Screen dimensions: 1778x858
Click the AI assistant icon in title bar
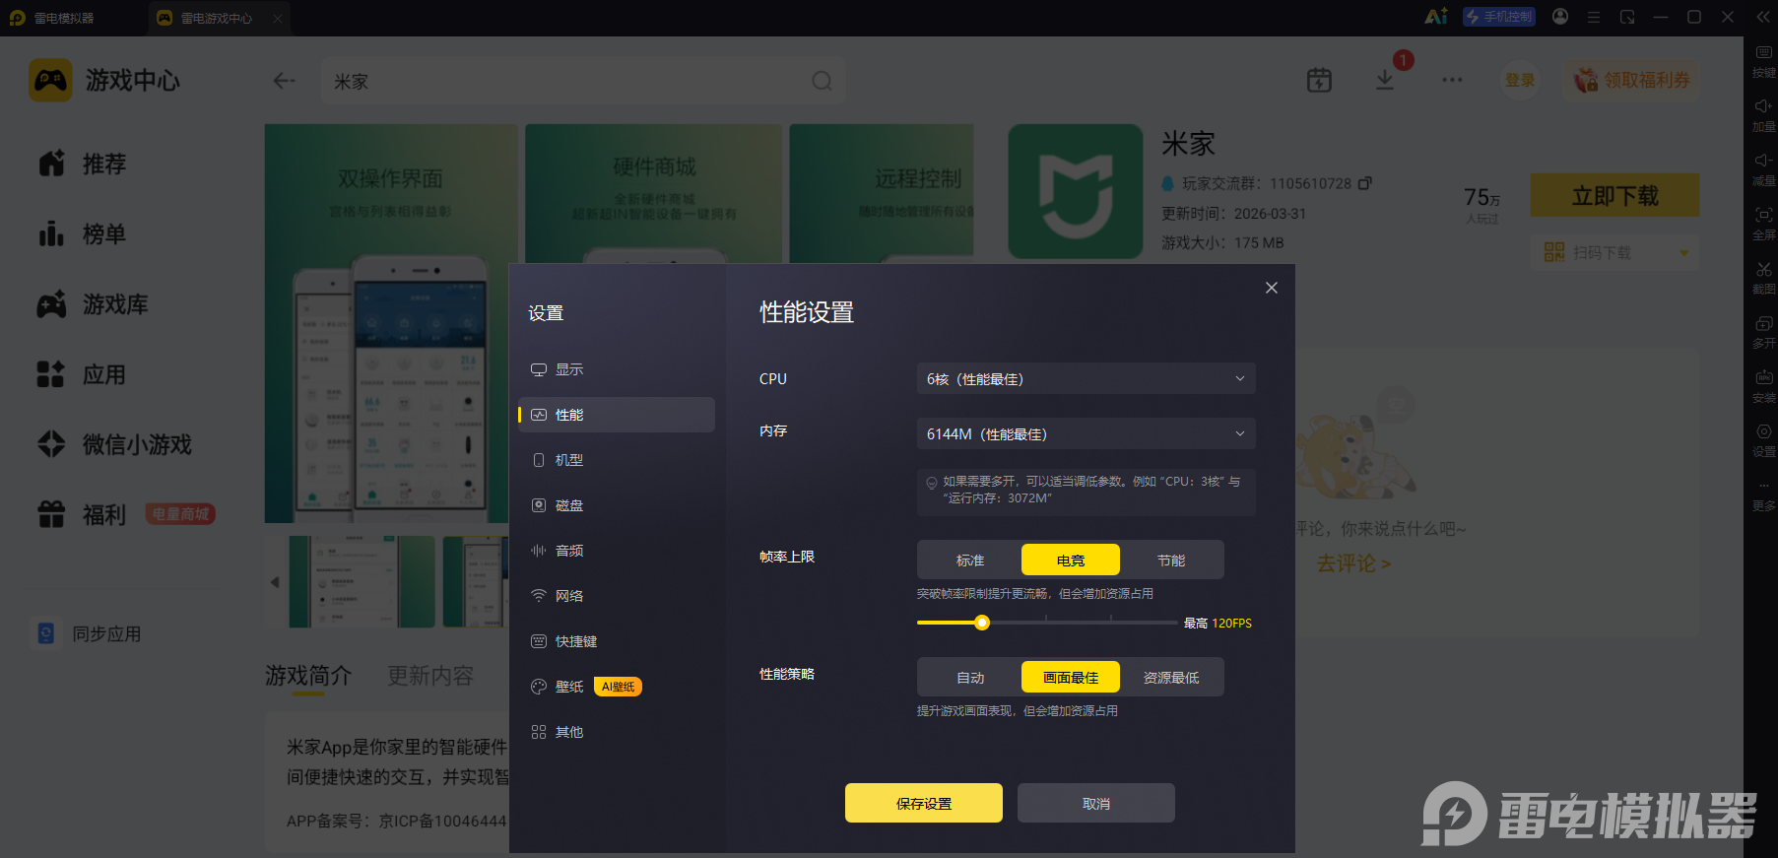1436,17
